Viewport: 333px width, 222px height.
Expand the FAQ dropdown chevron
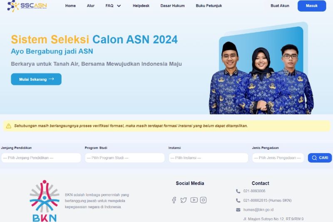(x=119, y=6)
